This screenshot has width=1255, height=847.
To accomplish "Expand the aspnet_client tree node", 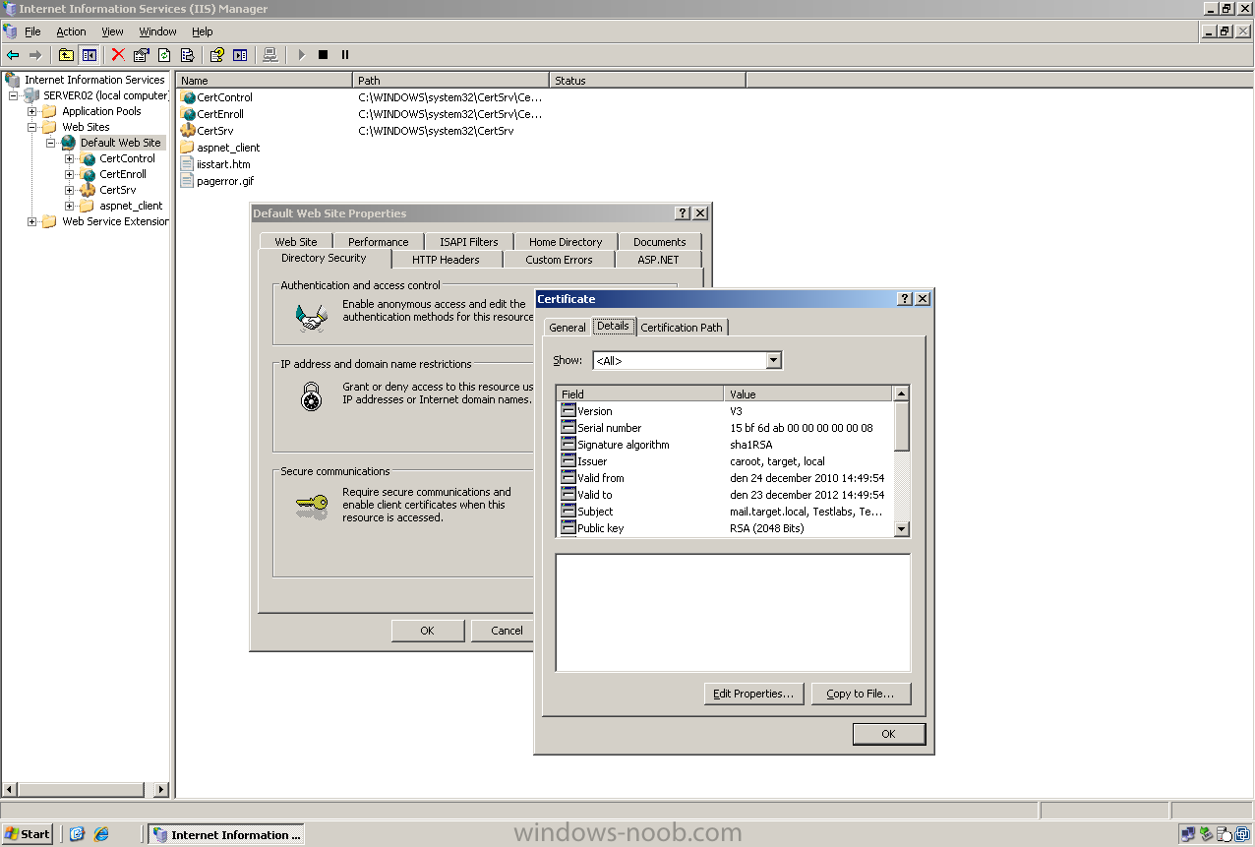I will click(x=70, y=206).
